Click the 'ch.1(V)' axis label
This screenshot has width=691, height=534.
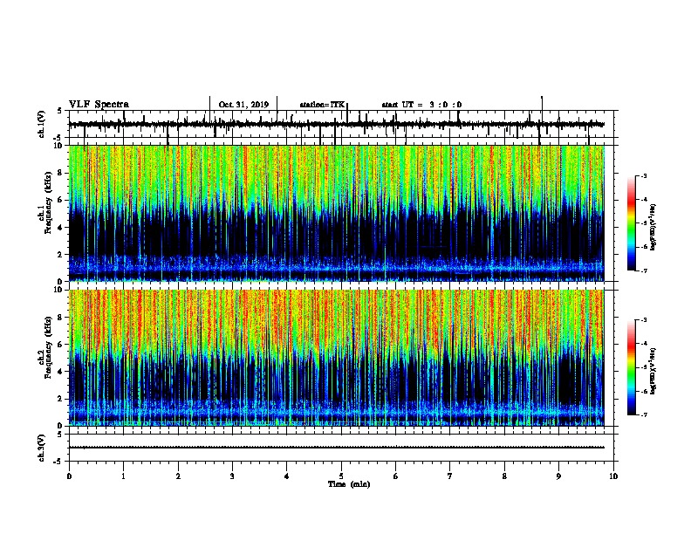42,124
